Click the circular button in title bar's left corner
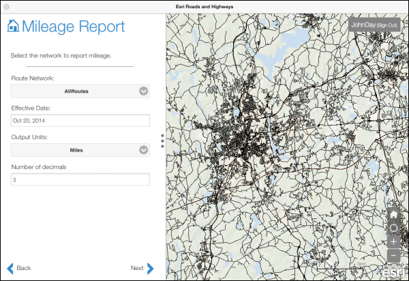This screenshot has width=409, height=281. (x=7, y=6)
